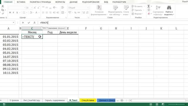
Task: Select Page Break Preview in the status bar
Action: coord(163,104)
